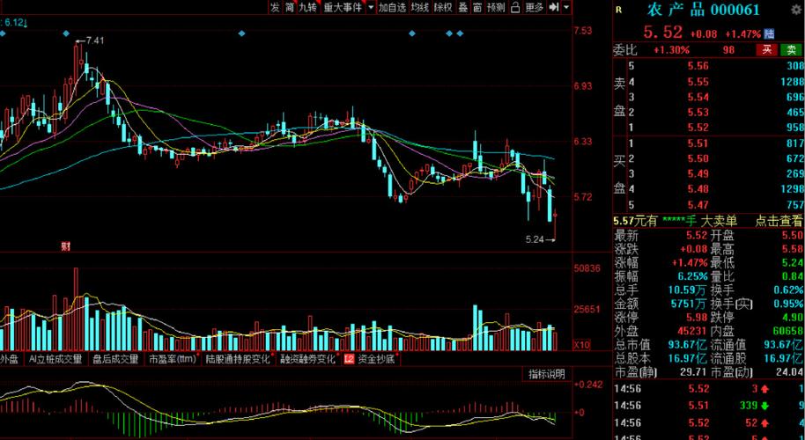Click the 发 toolbar button
The height and width of the screenshot is (440, 805).
tap(275, 7)
